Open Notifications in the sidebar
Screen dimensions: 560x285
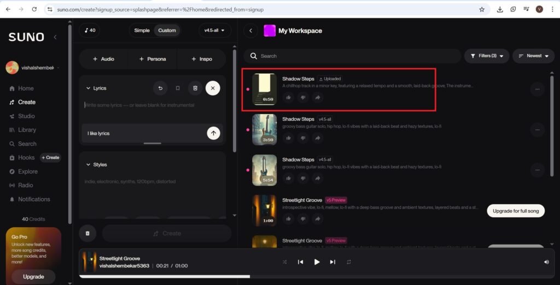click(30, 199)
